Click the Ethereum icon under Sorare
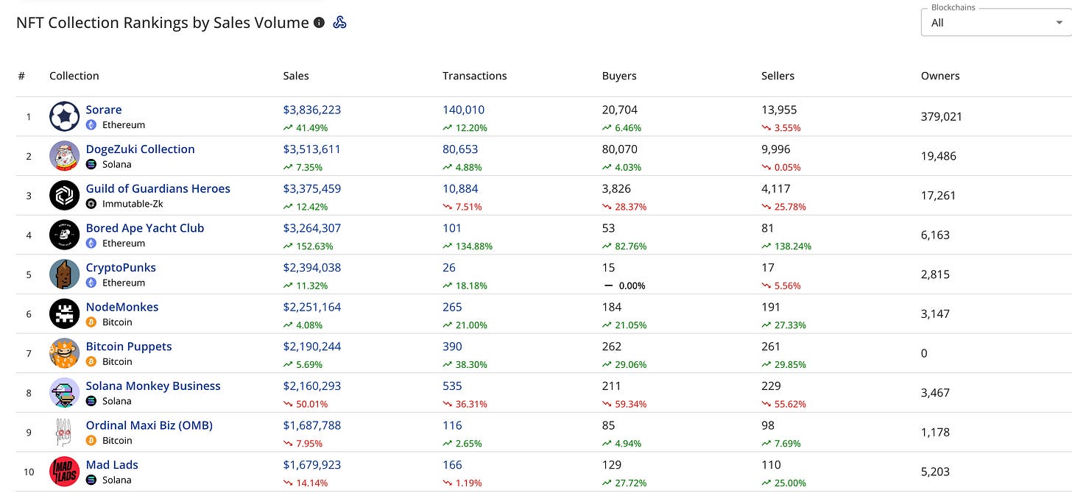 [91, 125]
